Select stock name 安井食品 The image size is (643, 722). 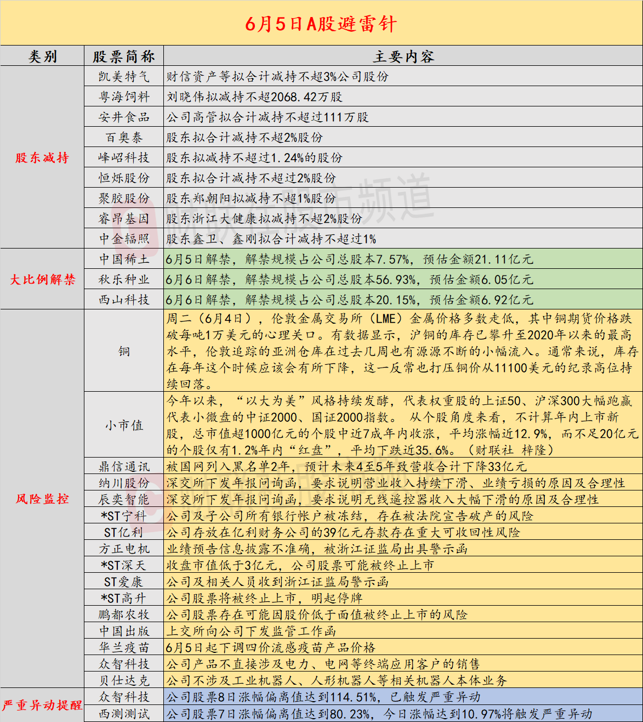pyautogui.click(x=124, y=117)
